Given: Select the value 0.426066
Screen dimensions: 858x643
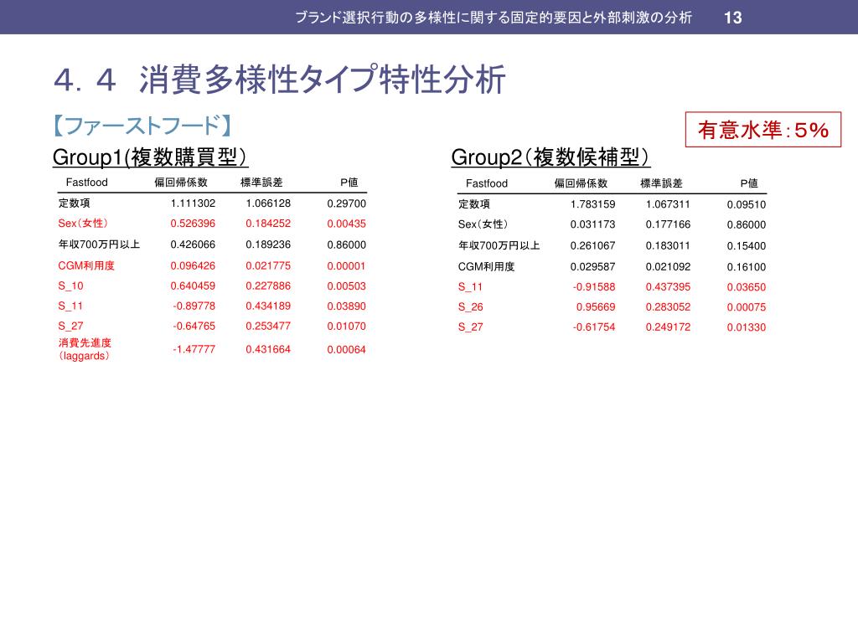Looking at the screenshot, I should pos(193,244).
